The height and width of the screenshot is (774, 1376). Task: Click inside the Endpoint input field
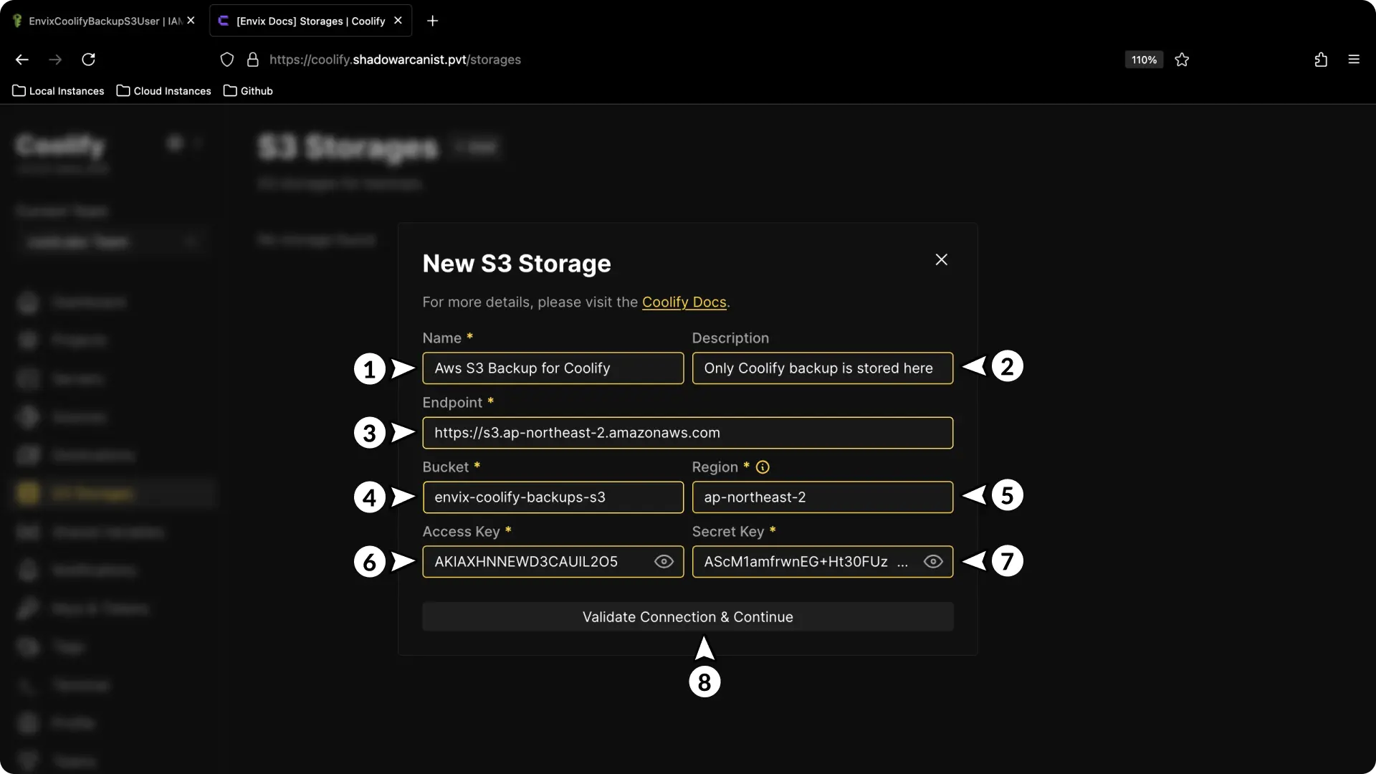point(687,432)
